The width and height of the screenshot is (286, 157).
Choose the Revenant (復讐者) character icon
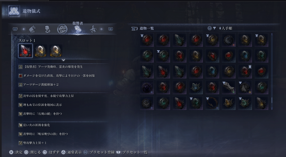tap(78, 29)
